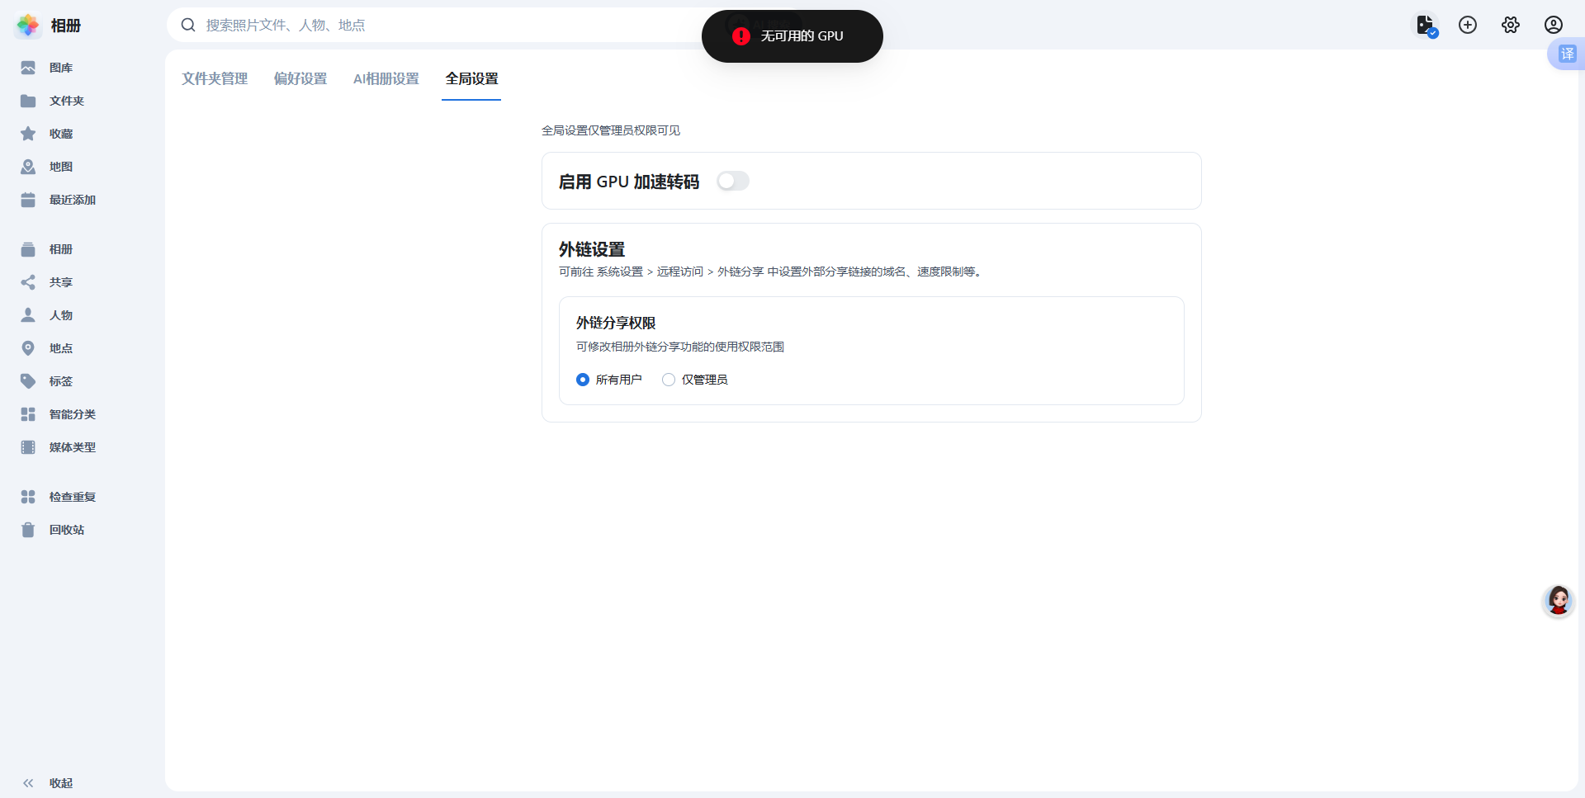Viewport: 1585px width, 798px height.
Task: Click the 无可用的 GPU toast message
Action: pyautogui.click(x=792, y=36)
